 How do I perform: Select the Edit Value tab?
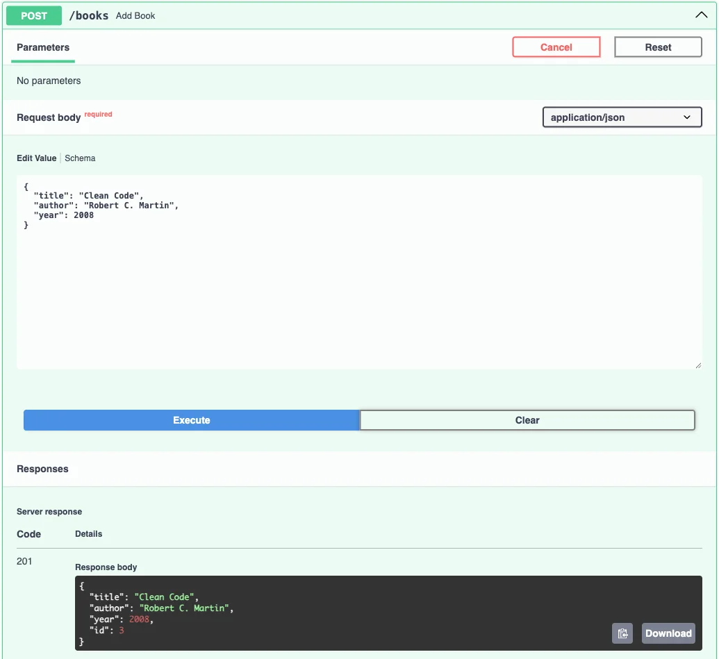pyautogui.click(x=37, y=158)
